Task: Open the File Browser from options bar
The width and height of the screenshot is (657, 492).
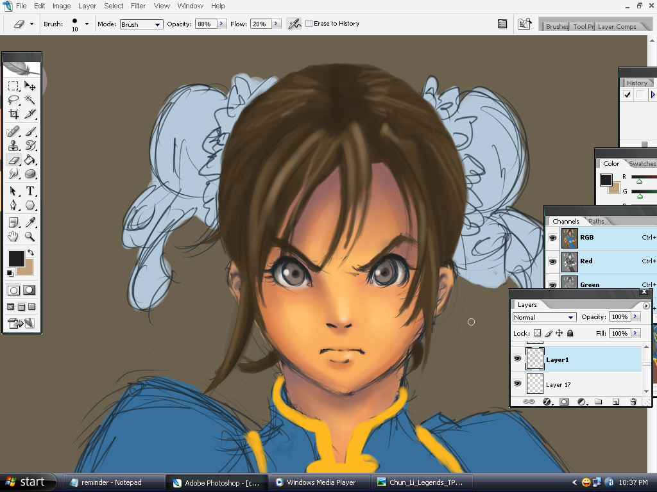Action: (525, 24)
